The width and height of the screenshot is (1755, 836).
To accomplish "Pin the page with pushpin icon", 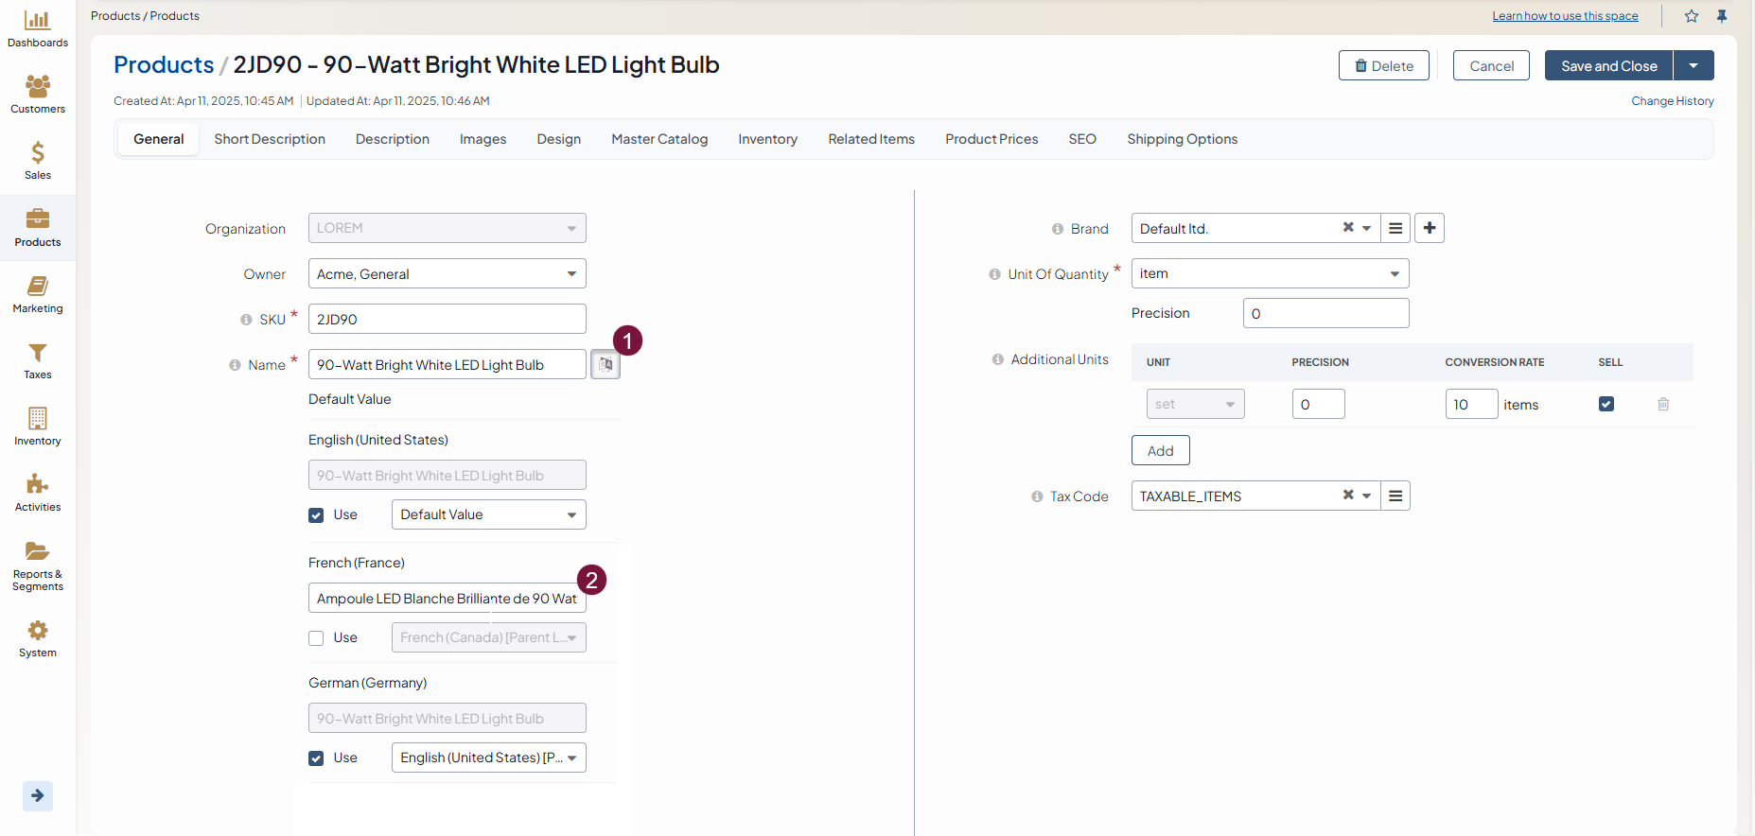I will 1722,16.
